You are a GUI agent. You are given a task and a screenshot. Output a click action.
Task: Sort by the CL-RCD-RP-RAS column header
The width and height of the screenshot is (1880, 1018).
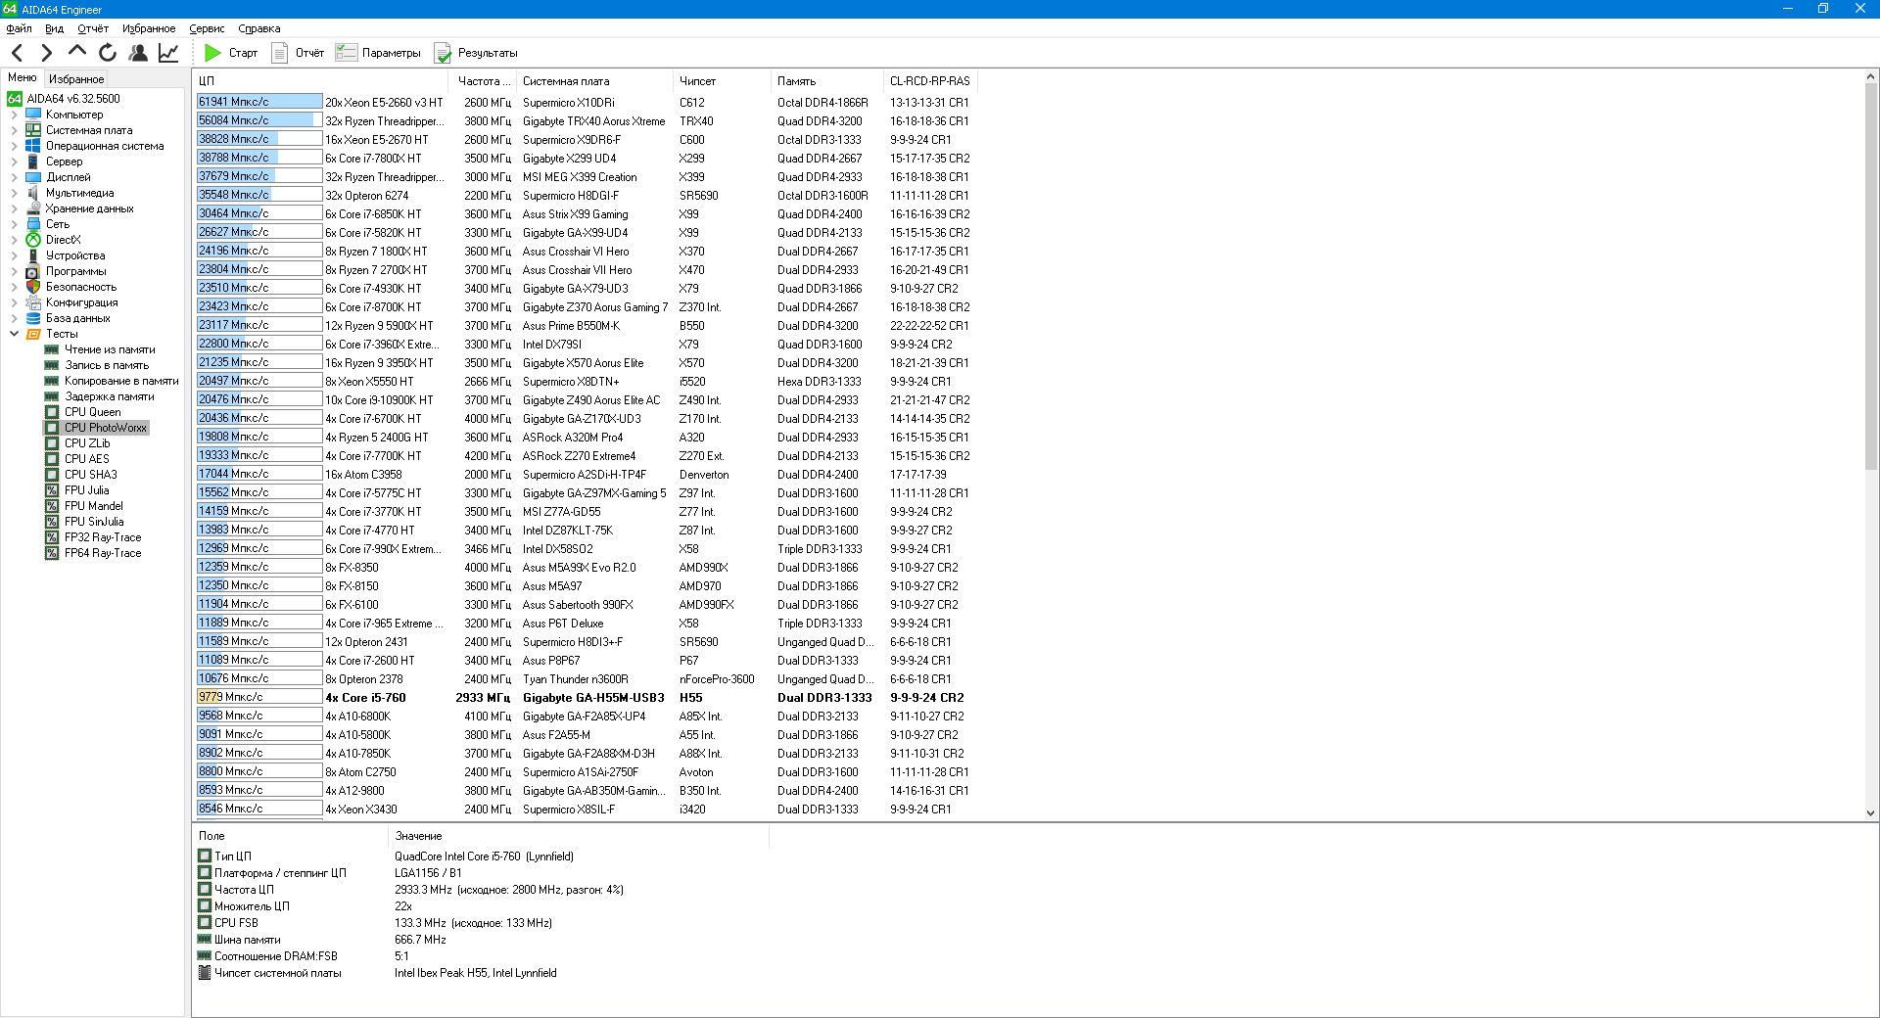[x=929, y=81]
